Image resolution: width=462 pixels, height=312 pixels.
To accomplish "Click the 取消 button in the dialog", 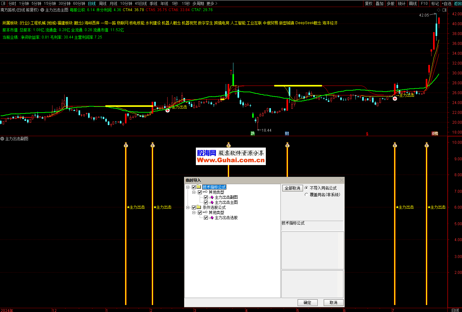I will pos(334,302).
